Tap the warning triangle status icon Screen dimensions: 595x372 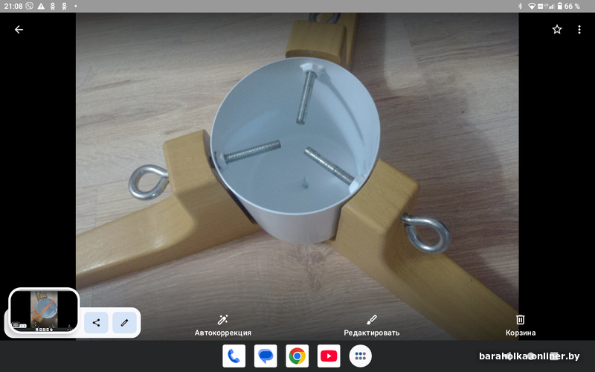point(41,6)
